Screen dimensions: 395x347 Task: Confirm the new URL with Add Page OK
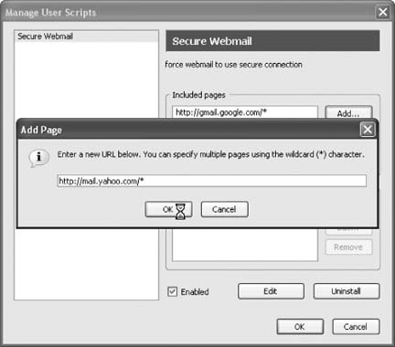pos(168,209)
